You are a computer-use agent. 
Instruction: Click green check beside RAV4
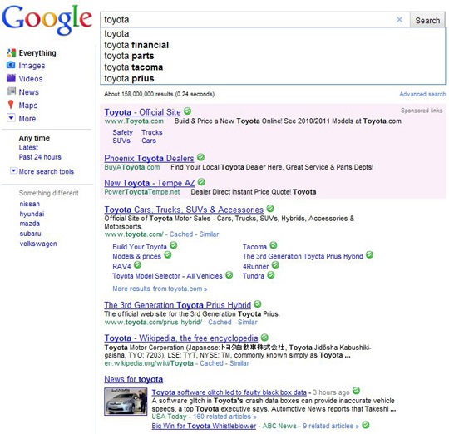coord(137,265)
